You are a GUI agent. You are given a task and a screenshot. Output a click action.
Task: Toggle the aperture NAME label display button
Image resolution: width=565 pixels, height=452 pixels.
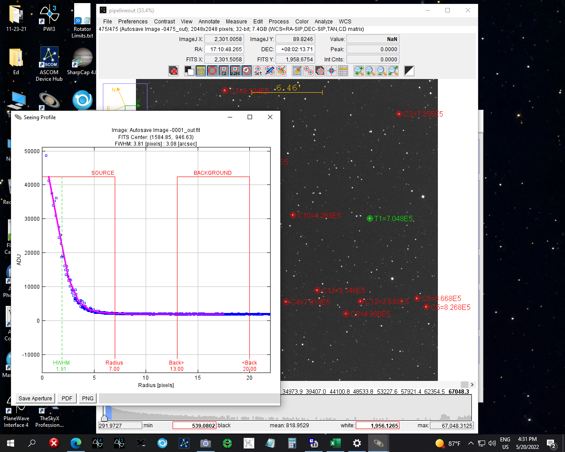pos(201,71)
